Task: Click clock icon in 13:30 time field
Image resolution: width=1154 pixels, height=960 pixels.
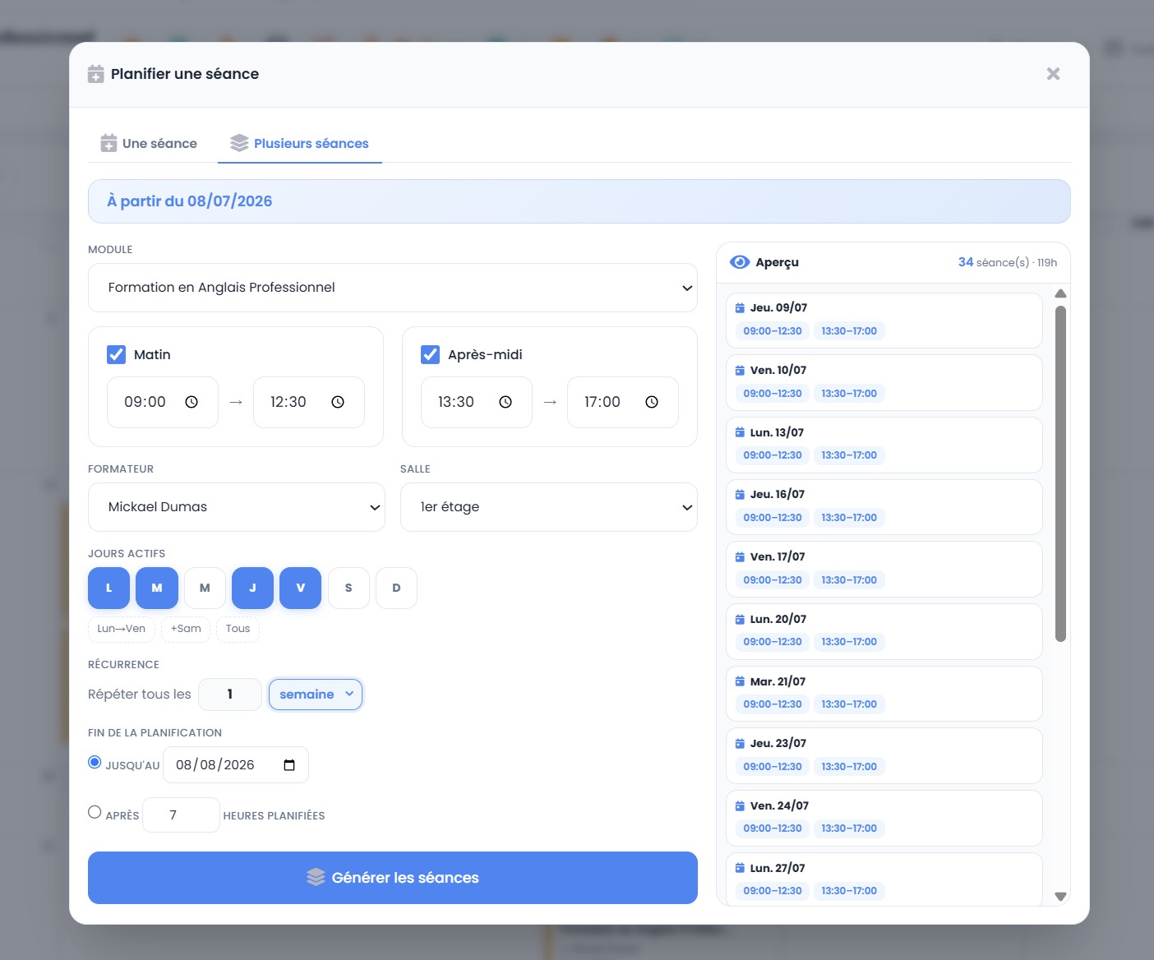Action: [x=505, y=402]
